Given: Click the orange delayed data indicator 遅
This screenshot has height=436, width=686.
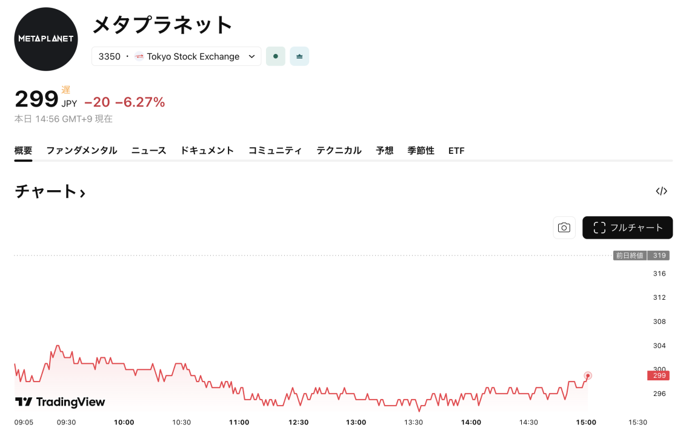Looking at the screenshot, I should (x=66, y=90).
